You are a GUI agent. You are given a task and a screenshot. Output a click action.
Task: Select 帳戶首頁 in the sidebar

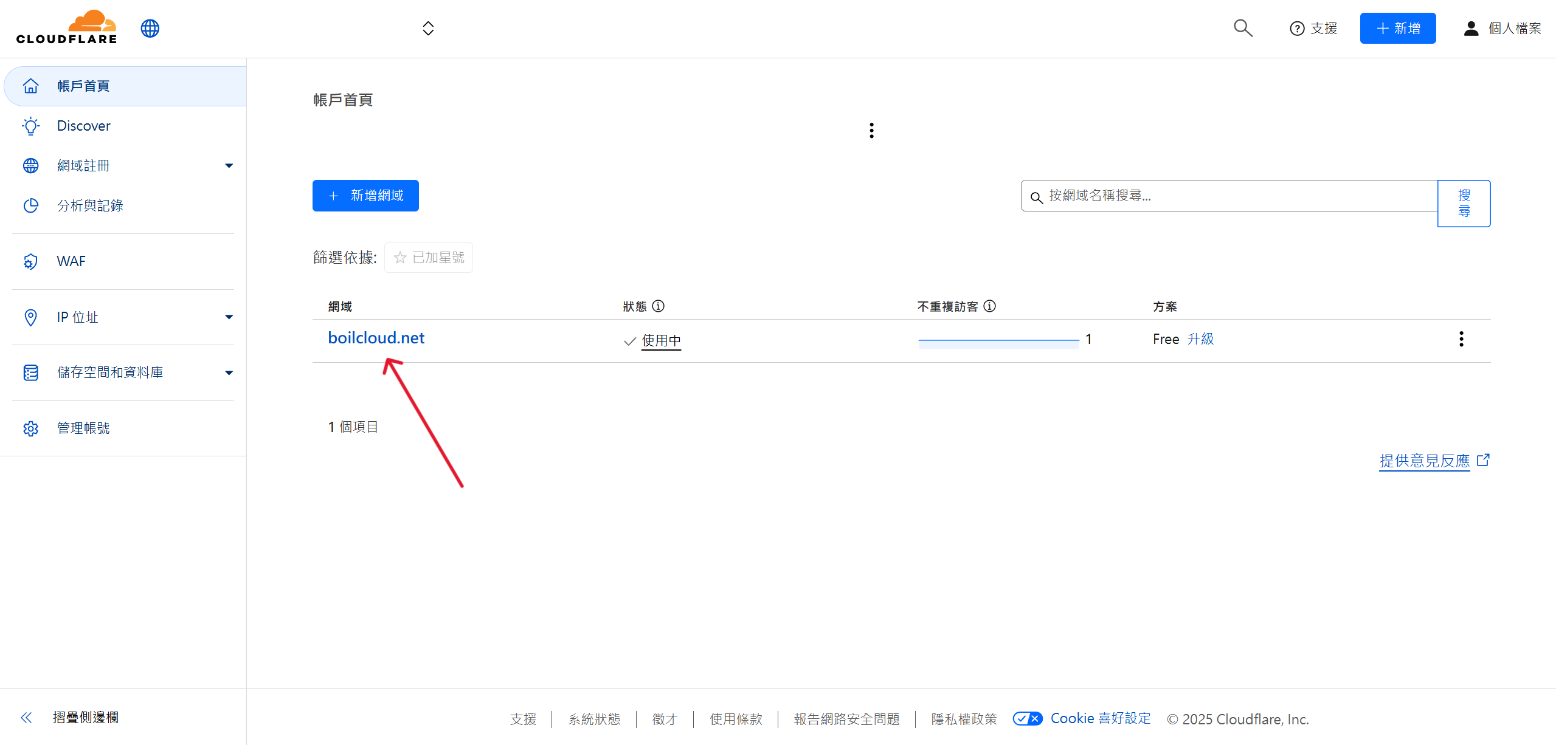click(x=125, y=86)
